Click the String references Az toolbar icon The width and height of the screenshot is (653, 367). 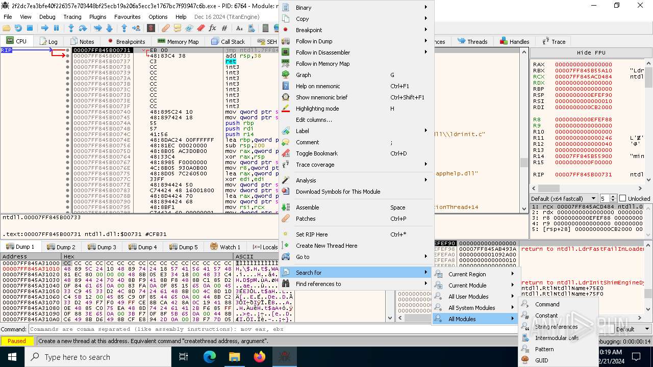(x=239, y=28)
